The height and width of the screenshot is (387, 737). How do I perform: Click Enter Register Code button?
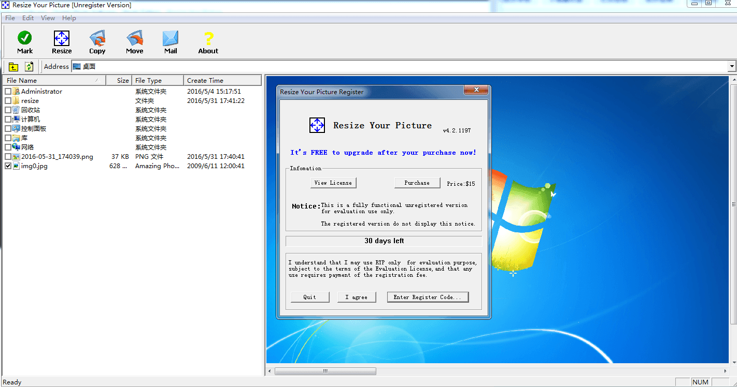pyautogui.click(x=428, y=297)
